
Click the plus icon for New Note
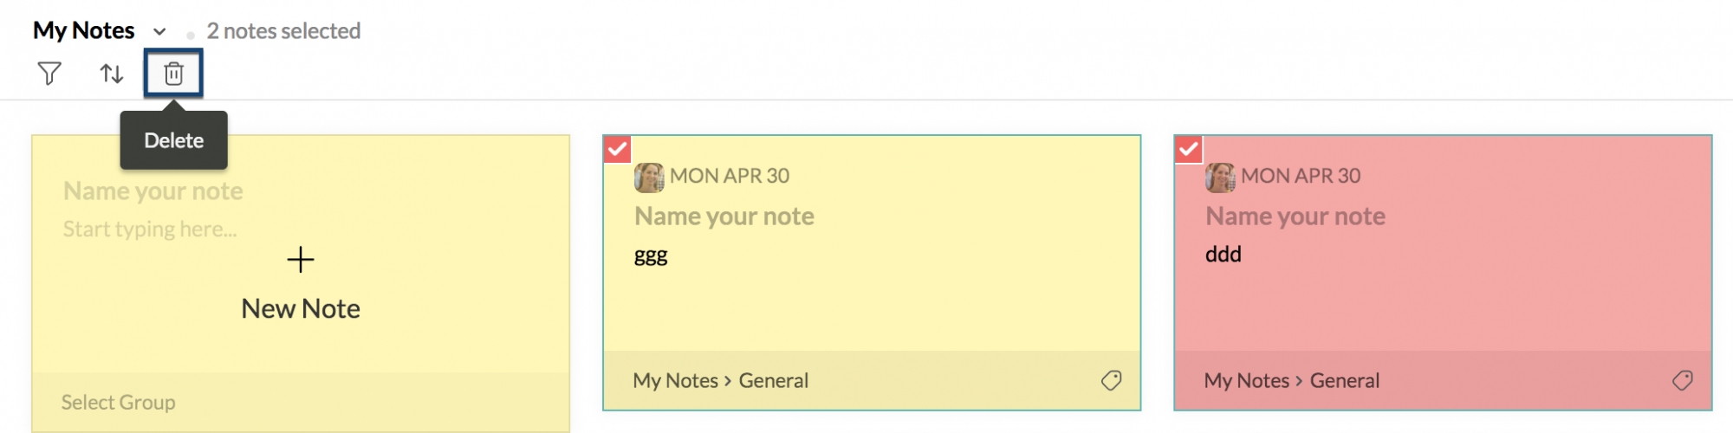[x=301, y=259]
